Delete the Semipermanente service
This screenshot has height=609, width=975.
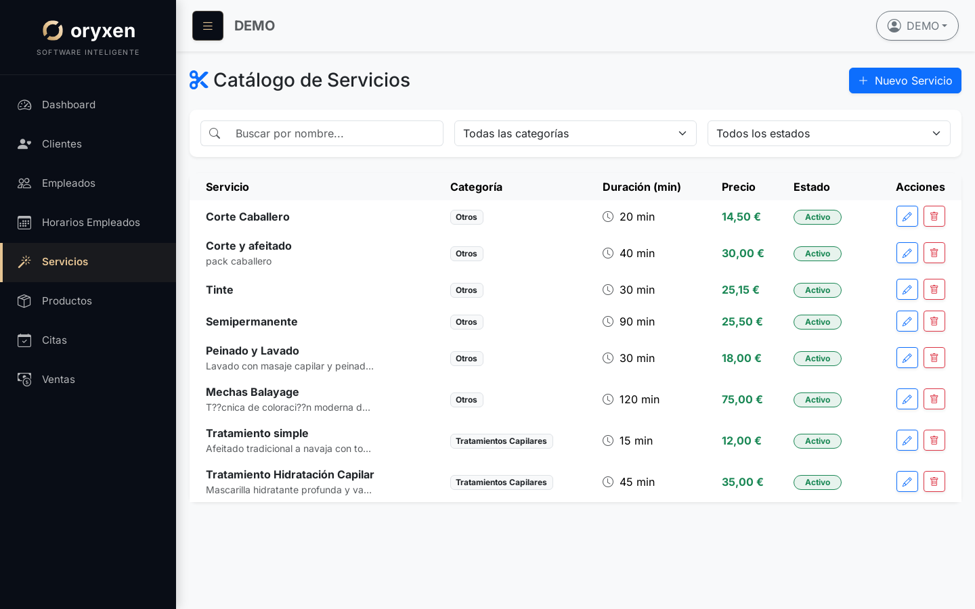pos(934,321)
